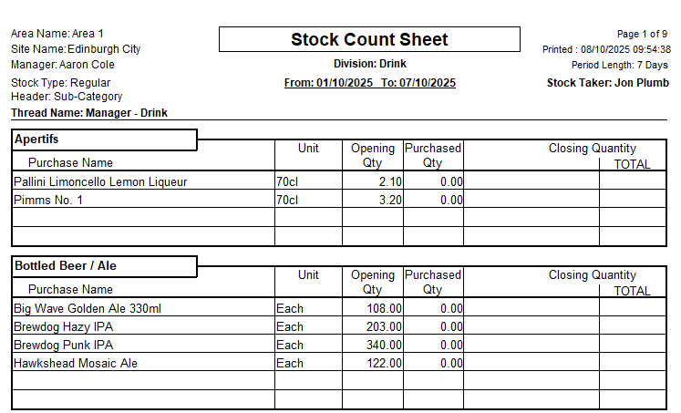Click the 340.00 opening quantity value
The image size is (681, 413).
383,346
